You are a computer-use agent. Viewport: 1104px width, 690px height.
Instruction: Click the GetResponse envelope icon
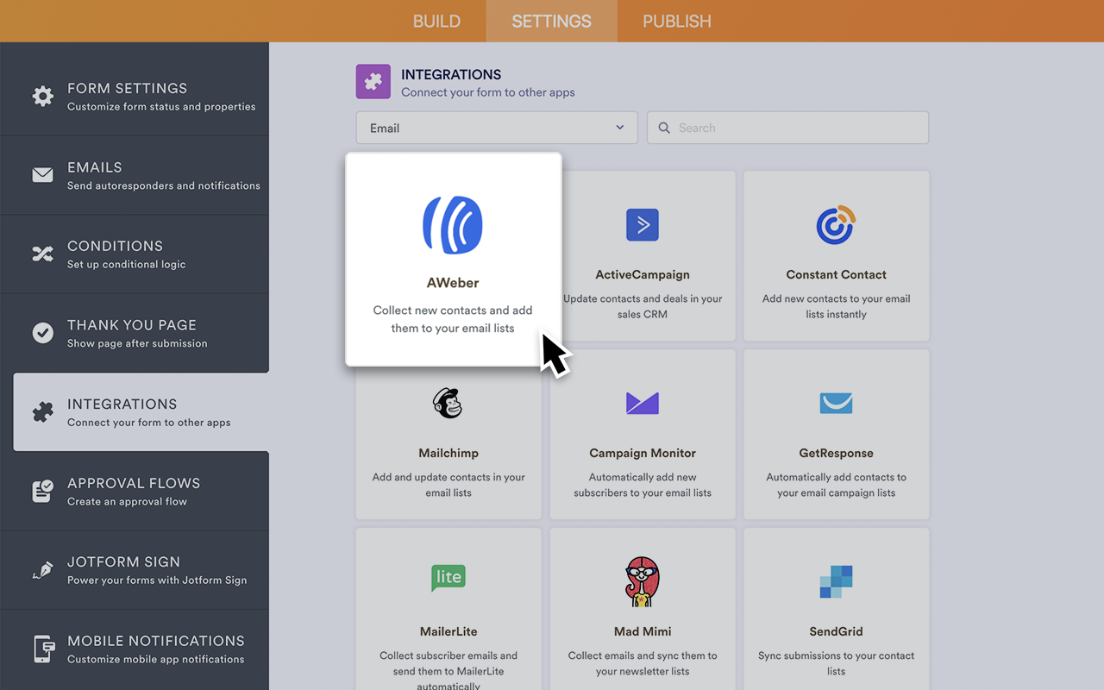(x=836, y=404)
